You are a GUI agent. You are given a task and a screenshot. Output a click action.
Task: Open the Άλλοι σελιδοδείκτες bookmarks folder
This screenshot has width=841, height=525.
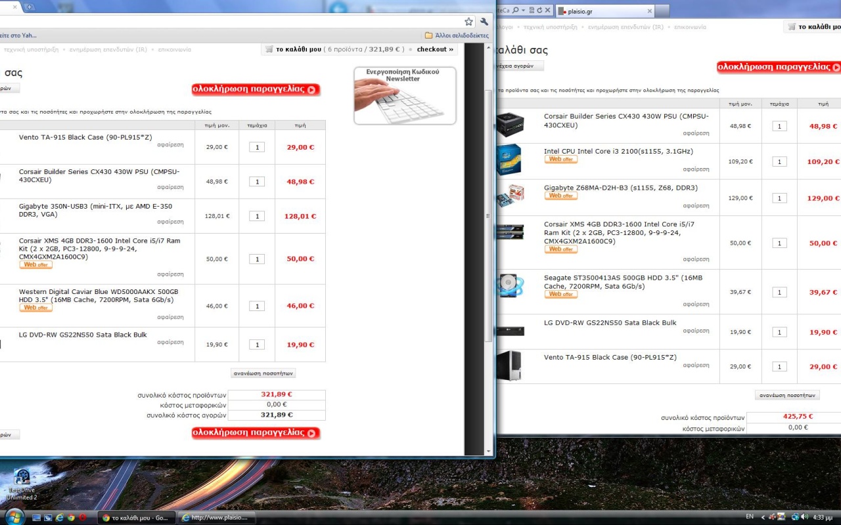(x=457, y=35)
